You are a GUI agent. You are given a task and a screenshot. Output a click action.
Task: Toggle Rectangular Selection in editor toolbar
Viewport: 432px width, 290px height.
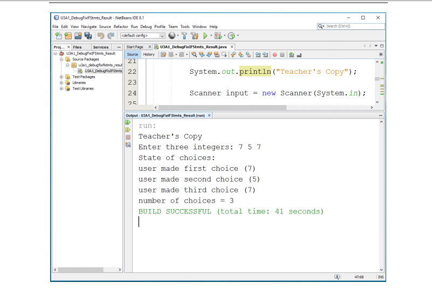pyautogui.click(x=224, y=54)
